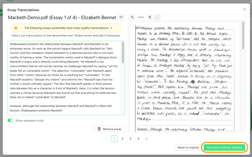Select essay page 4
252x157 pixels.
(138, 139)
